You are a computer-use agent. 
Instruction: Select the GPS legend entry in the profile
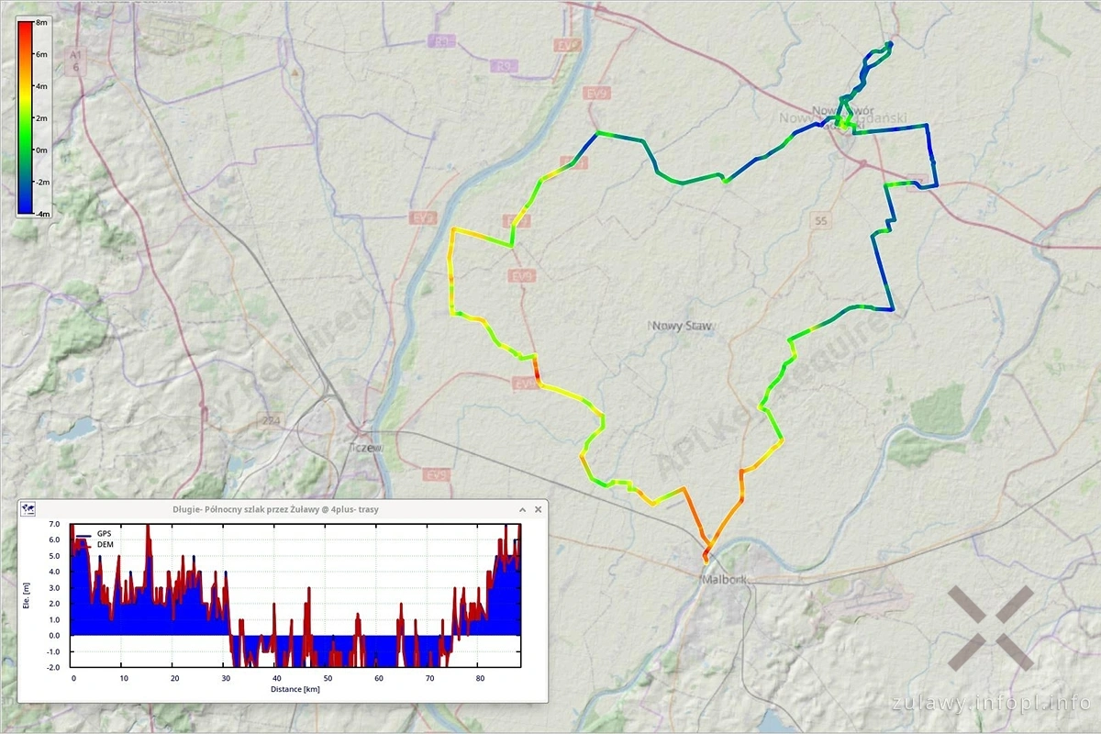tap(104, 533)
